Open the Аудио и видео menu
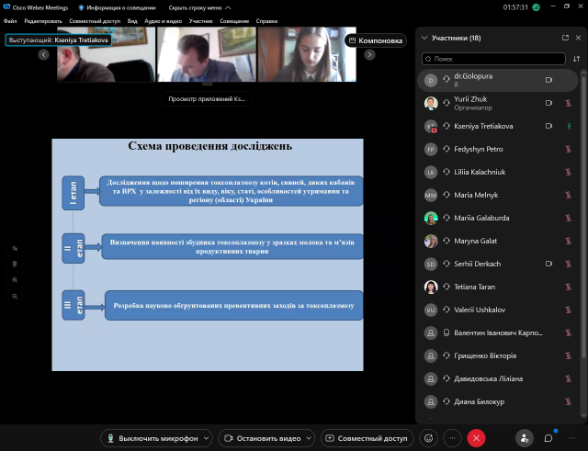The height and width of the screenshot is (451, 588). point(164,21)
